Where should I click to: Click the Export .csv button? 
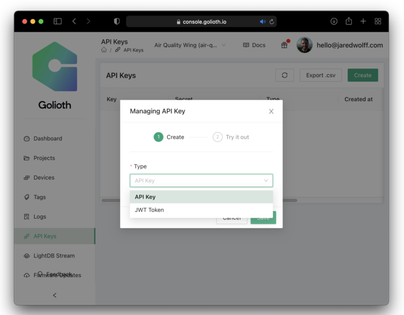click(321, 75)
